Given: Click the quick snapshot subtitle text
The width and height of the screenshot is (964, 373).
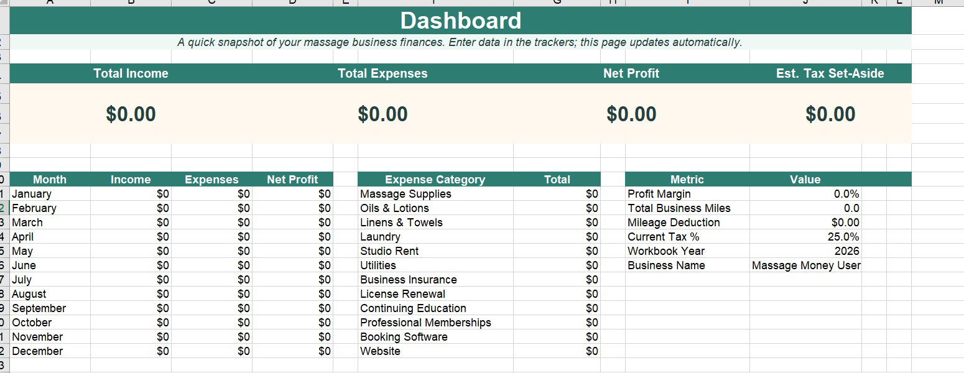Looking at the screenshot, I should tap(460, 42).
